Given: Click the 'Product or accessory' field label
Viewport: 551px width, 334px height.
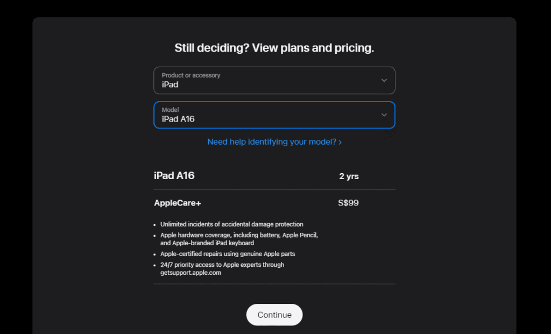Looking at the screenshot, I should pyautogui.click(x=191, y=75).
